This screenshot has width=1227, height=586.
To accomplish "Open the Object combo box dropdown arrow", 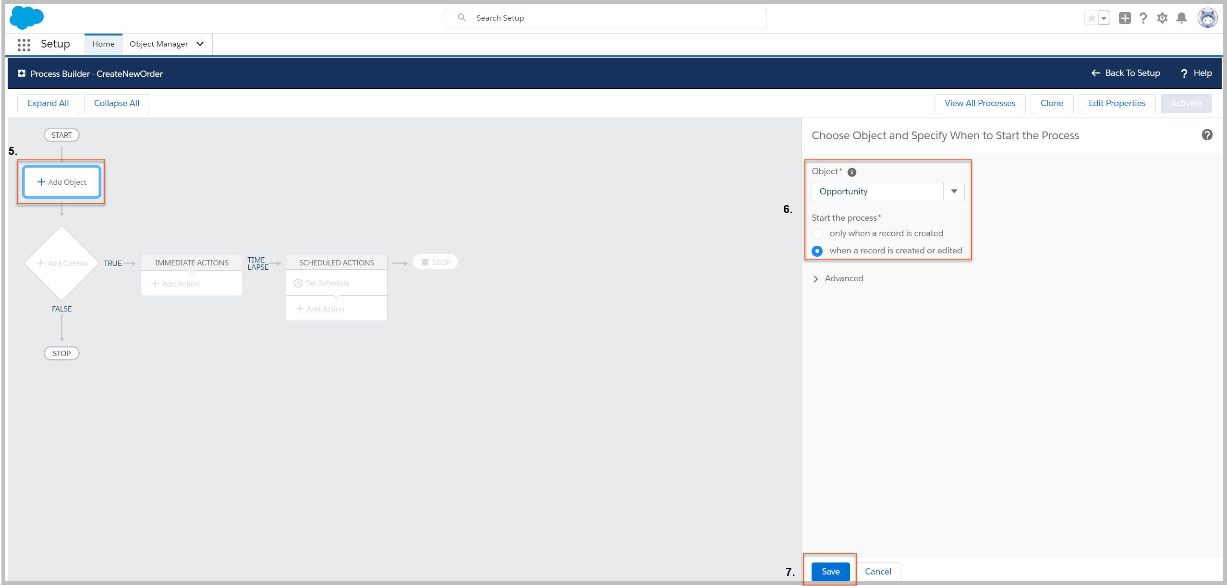I will coord(954,191).
